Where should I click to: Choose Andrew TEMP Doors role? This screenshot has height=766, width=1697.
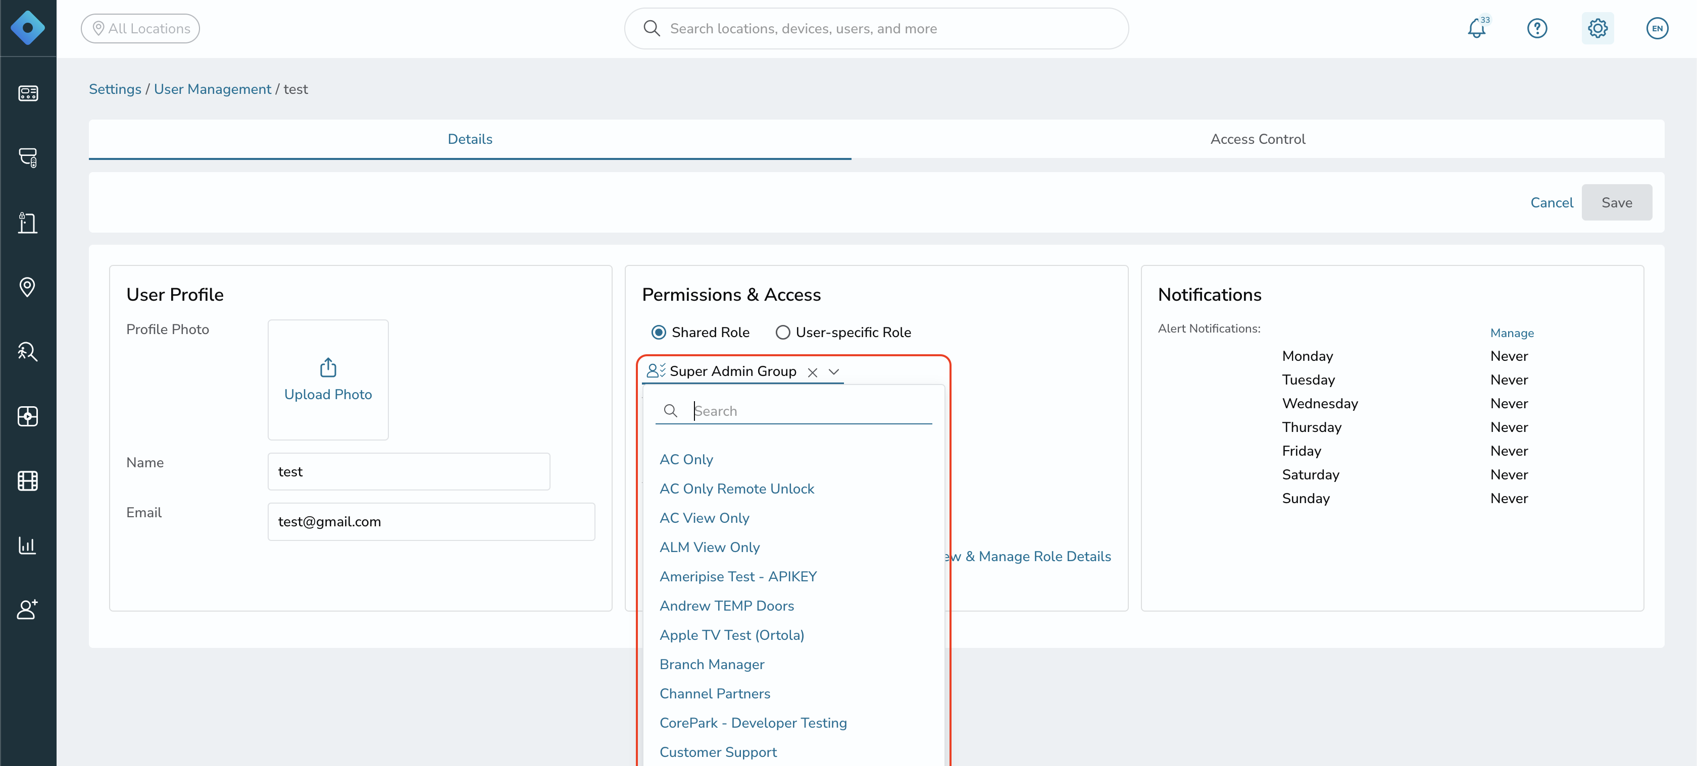[x=727, y=606]
